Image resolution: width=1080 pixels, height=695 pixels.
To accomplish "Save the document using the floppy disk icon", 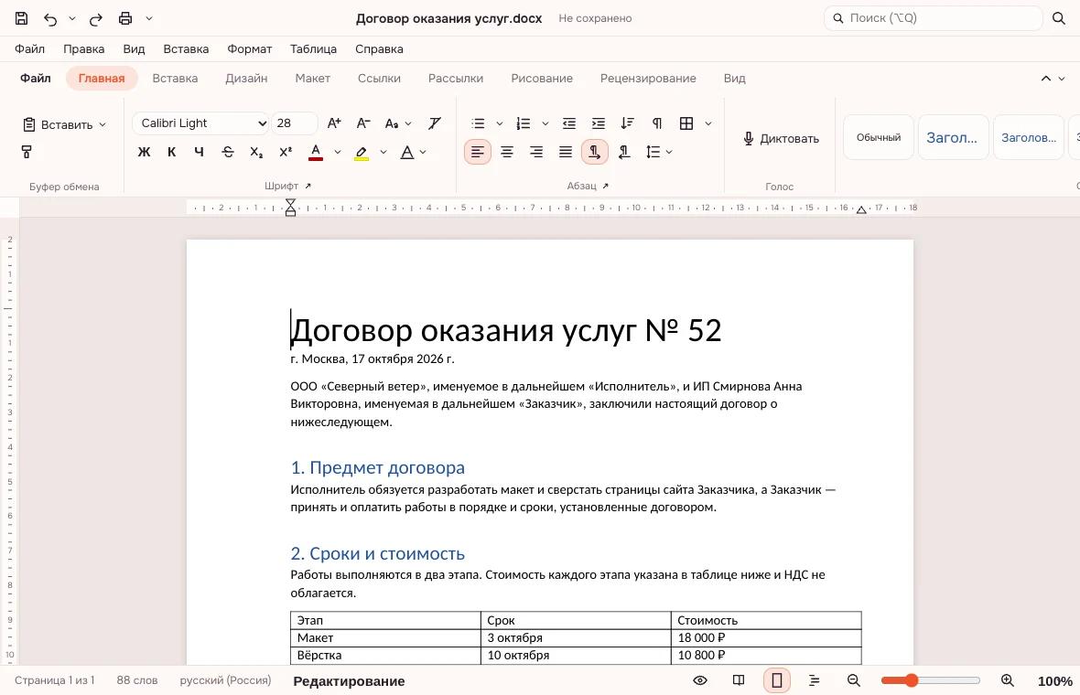I will (21, 18).
